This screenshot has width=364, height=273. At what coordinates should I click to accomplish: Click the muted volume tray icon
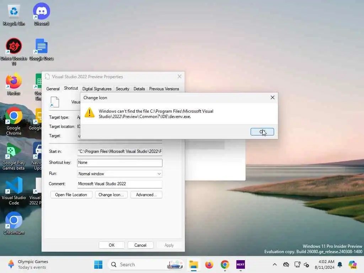(306, 264)
